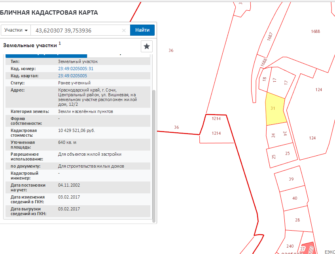Clear the search field with the X icon

pos(124,30)
